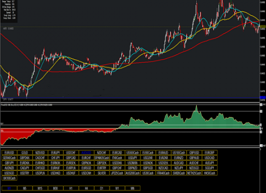Viewport: 266px width, 193px height.
Task: Activate the highlighted M1 timeframe
Action: pos(9,188)
